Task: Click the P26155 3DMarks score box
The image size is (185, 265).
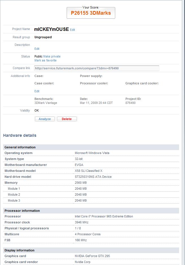Action: point(91,13)
